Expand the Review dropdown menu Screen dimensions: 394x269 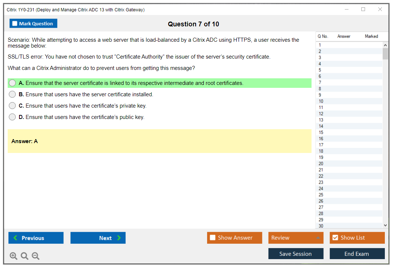point(317,238)
